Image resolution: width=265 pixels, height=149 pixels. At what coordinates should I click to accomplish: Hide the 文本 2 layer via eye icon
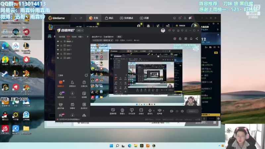pos(58,46)
